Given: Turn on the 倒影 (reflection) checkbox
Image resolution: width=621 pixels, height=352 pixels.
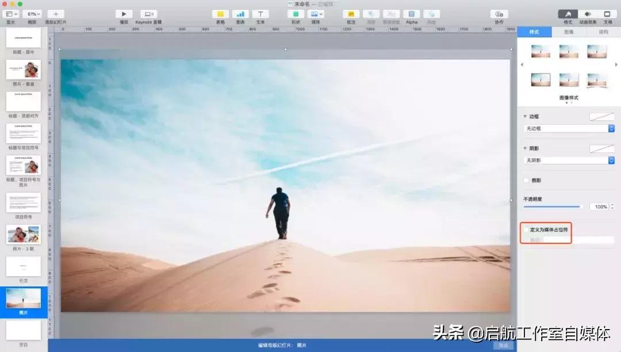Looking at the screenshot, I should [525, 180].
